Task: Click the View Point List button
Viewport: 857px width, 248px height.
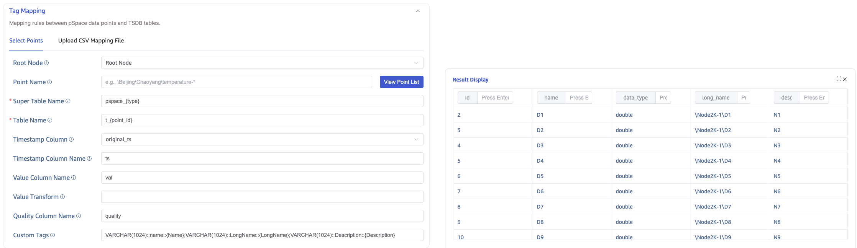Action: point(401,82)
